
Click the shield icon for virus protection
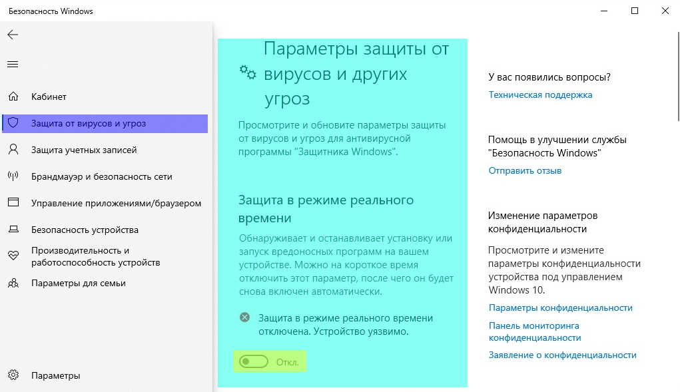[13, 123]
